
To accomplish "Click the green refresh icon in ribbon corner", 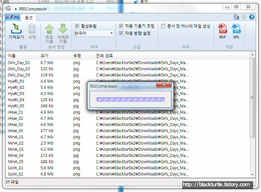I will click(244, 17).
